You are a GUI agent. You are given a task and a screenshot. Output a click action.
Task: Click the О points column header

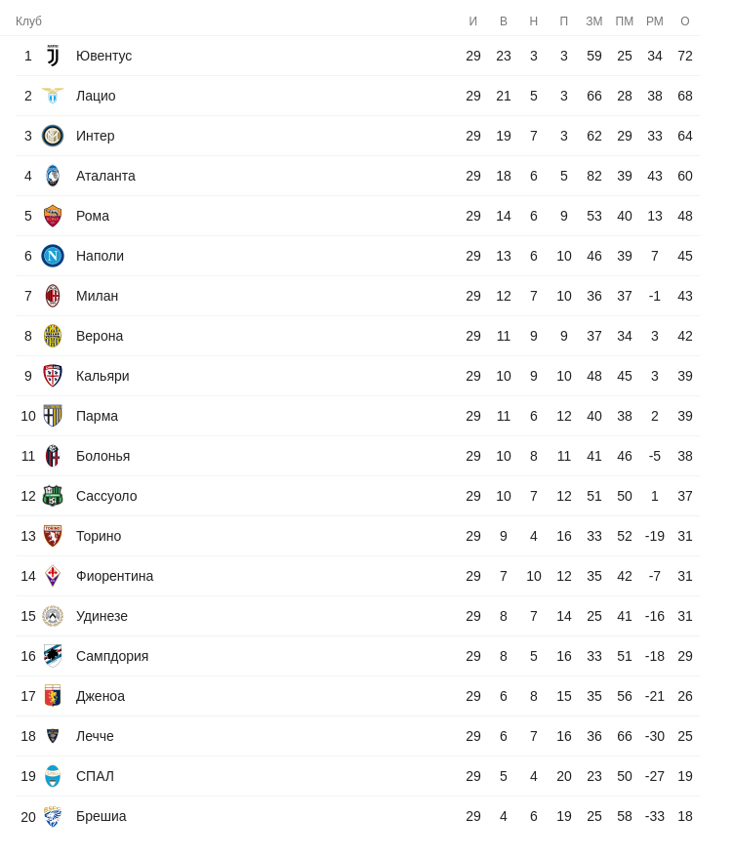pyautogui.click(x=685, y=21)
